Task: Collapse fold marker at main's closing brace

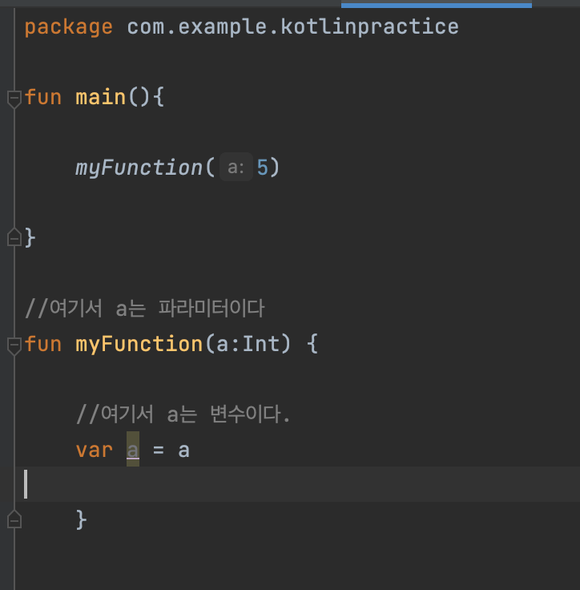Action: 14,237
